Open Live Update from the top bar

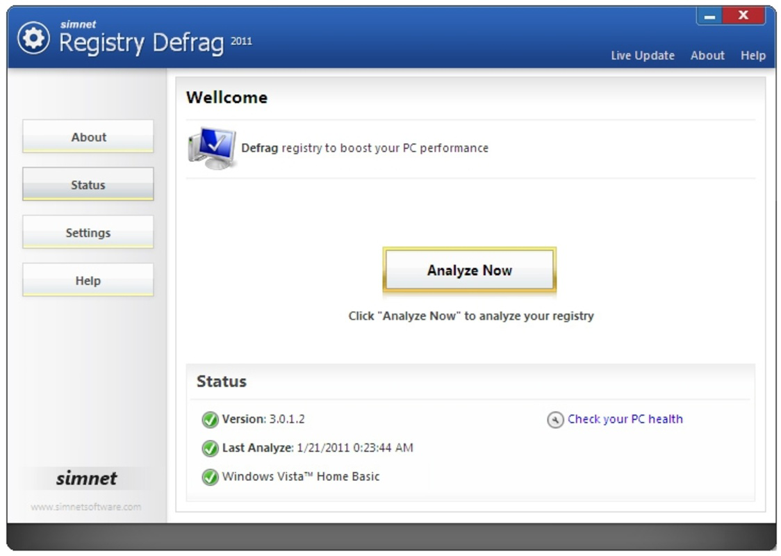click(642, 56)
